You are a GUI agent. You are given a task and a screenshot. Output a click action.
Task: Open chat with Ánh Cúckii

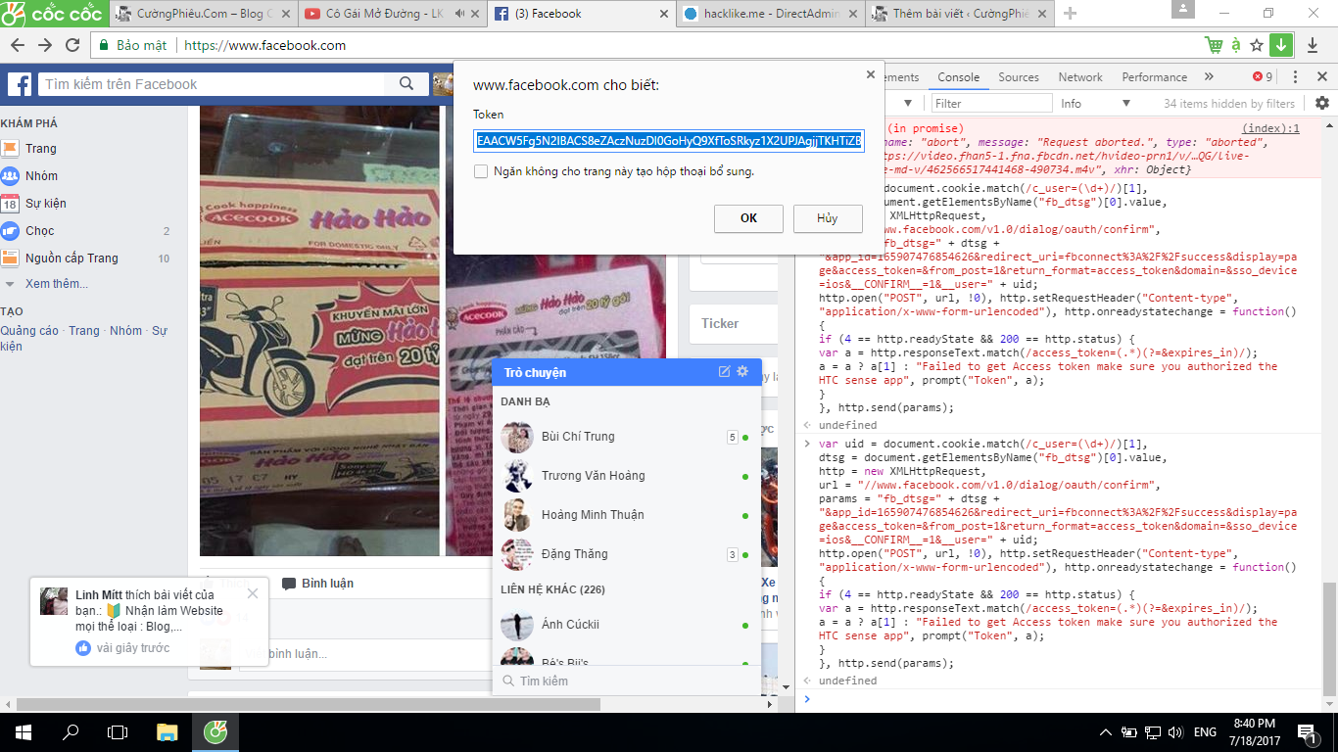click(626, 625)
